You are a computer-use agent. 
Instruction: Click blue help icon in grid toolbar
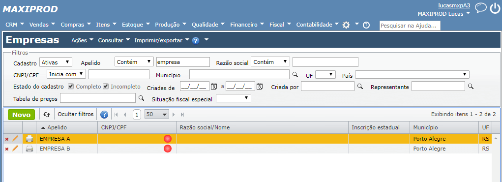click(104, 115)
